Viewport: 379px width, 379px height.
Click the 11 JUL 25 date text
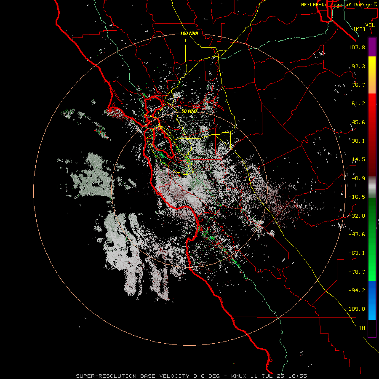pyautogui.click(x=268, y=376)
